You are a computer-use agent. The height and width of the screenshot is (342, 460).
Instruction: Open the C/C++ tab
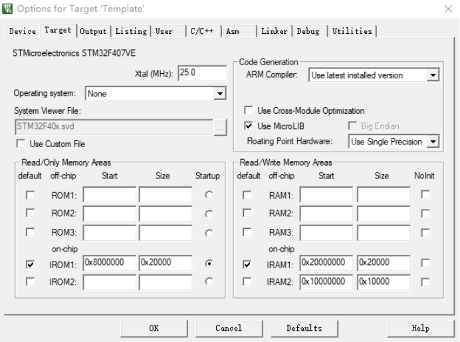(x=203, y=31)
